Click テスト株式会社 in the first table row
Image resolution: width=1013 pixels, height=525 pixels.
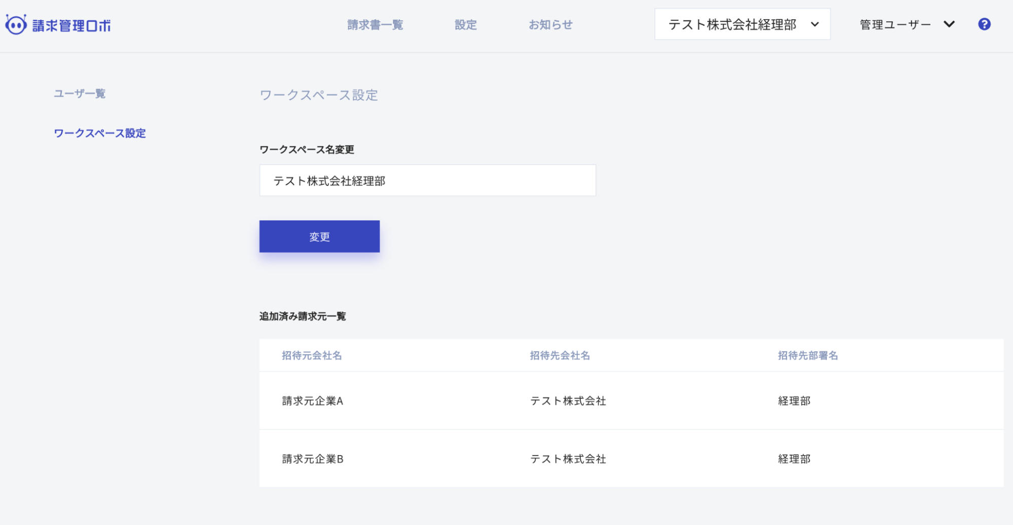click(x=568, y=400)
